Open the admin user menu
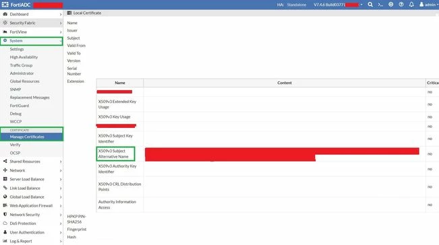The width and height of the screenshot is (439, 245). click(x=429, y=5)
